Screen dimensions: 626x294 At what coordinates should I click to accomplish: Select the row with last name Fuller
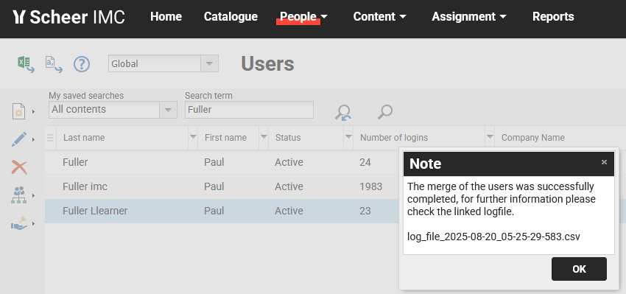(x=222, y=162)
